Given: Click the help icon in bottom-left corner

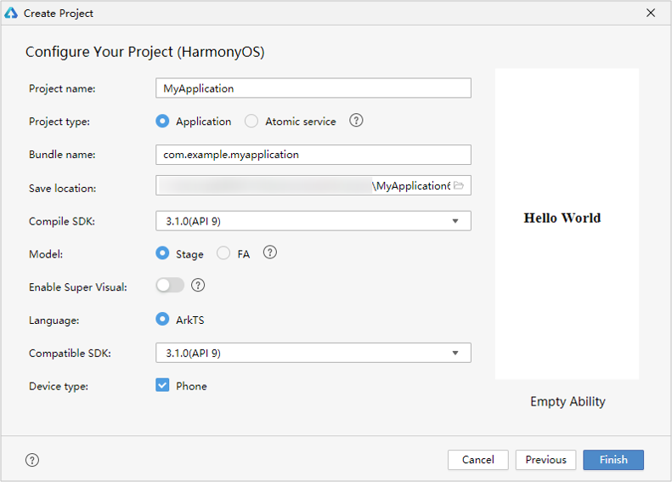Looking at the screenshot, I should tap(32, 460).
